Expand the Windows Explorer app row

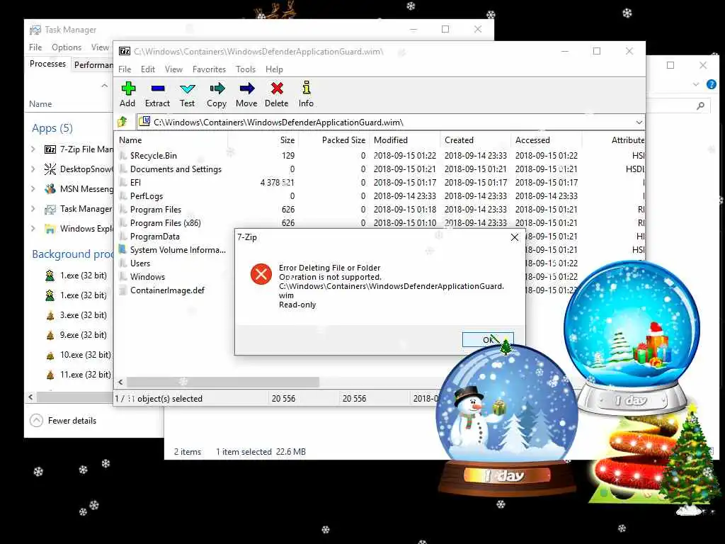point(33,229)
